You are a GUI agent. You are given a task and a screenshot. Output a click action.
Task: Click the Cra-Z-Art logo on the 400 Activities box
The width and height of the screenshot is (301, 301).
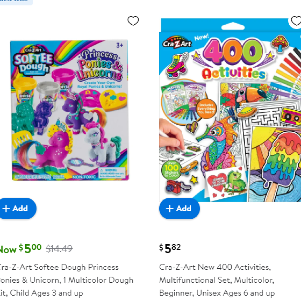[x=177, y=43]
